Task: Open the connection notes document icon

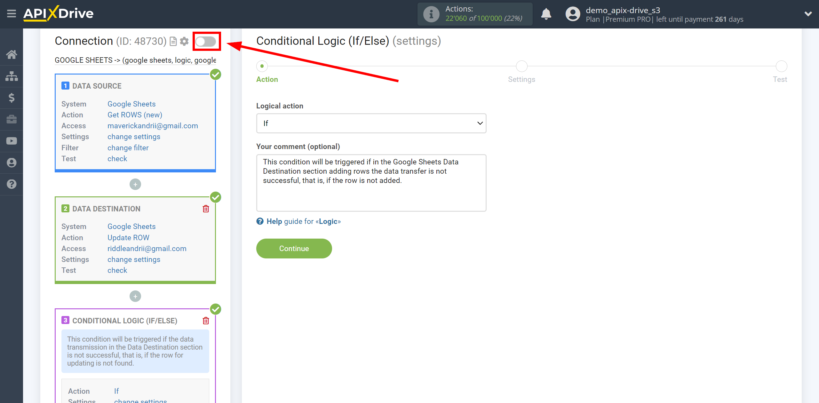Action: (x=173, y=41)
